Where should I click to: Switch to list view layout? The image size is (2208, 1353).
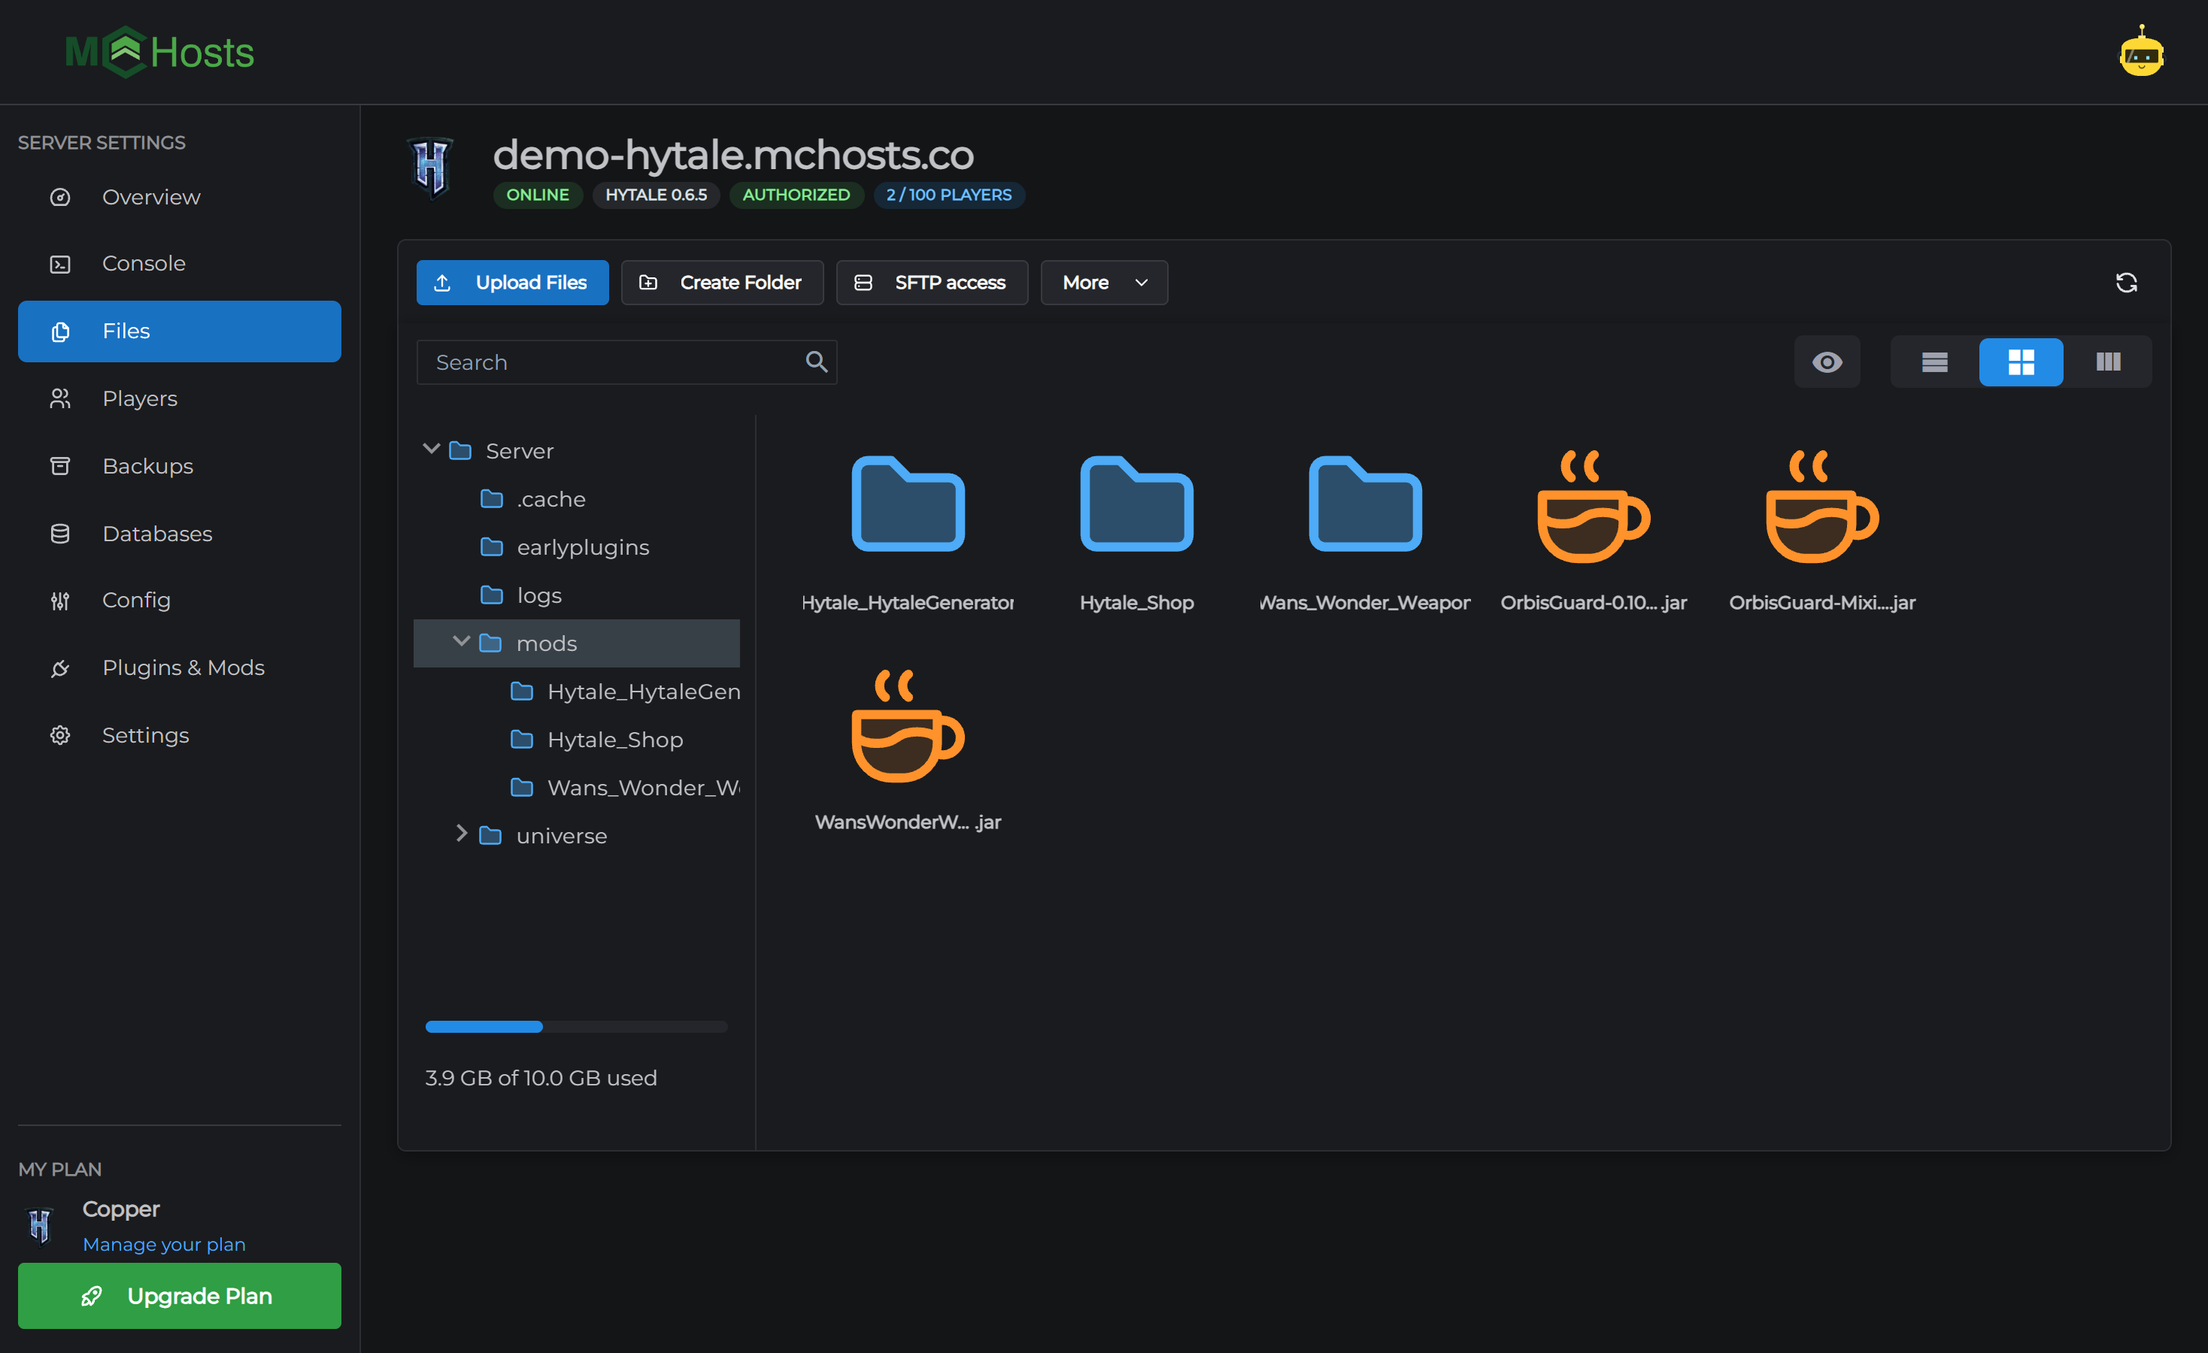click(x=1935, y=362)
